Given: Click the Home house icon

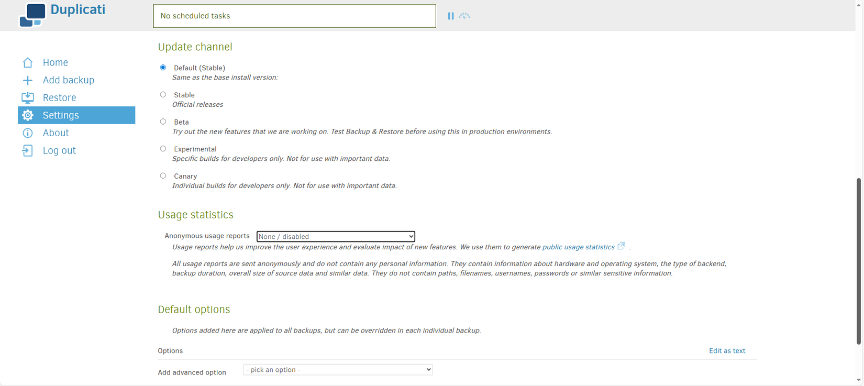Looking at the screenshot, I should (x=28, y=63).
